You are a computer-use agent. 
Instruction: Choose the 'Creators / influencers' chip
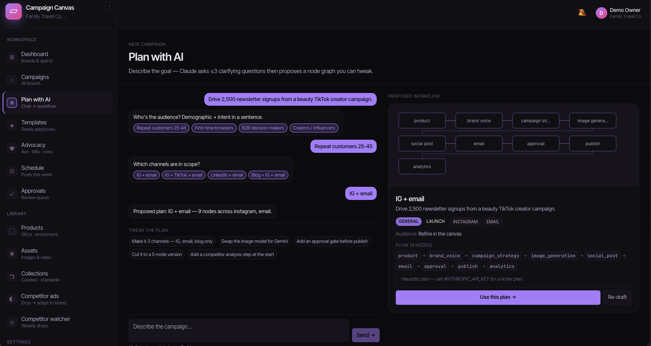click(x=314, y=128)
